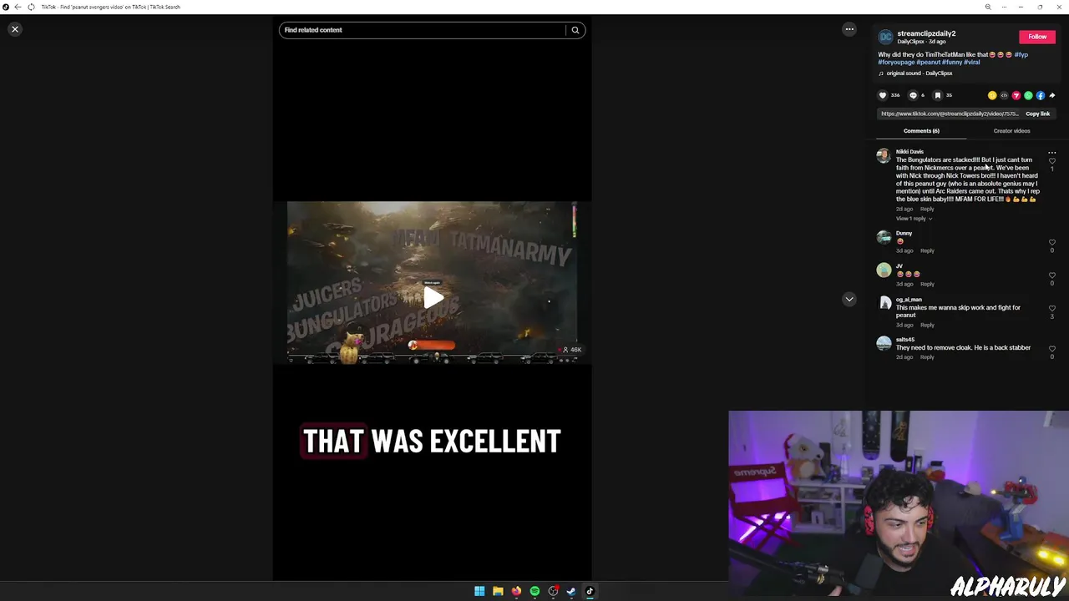Click Nikki Davis commenter name
This screenshot has width=1069, height=601.
(909, 152)
